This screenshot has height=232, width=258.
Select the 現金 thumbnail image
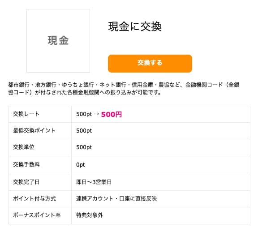[58, 41]
